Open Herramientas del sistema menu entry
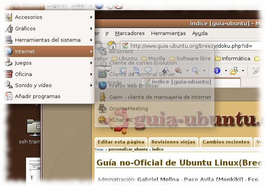This screenshot has width=265, height=186. 47,40
